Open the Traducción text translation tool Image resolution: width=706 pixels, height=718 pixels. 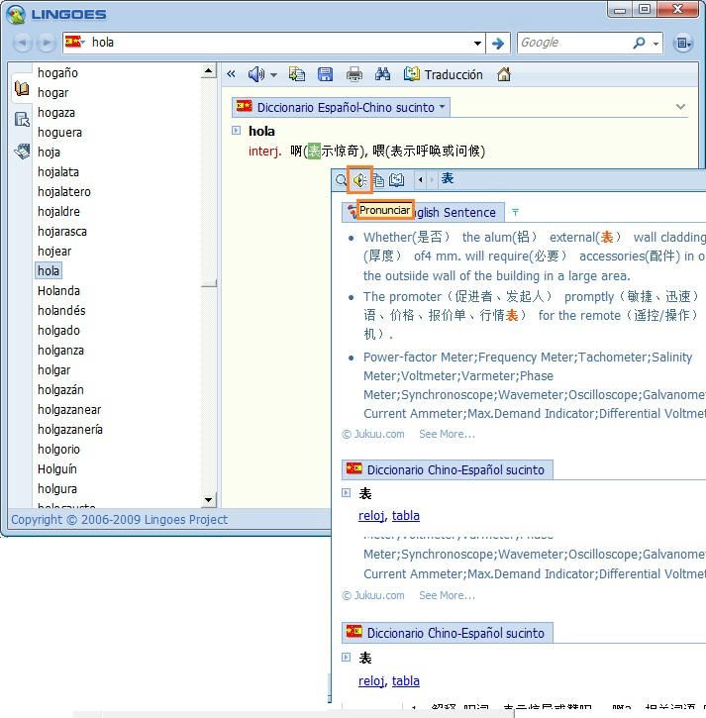pos(444,74)
